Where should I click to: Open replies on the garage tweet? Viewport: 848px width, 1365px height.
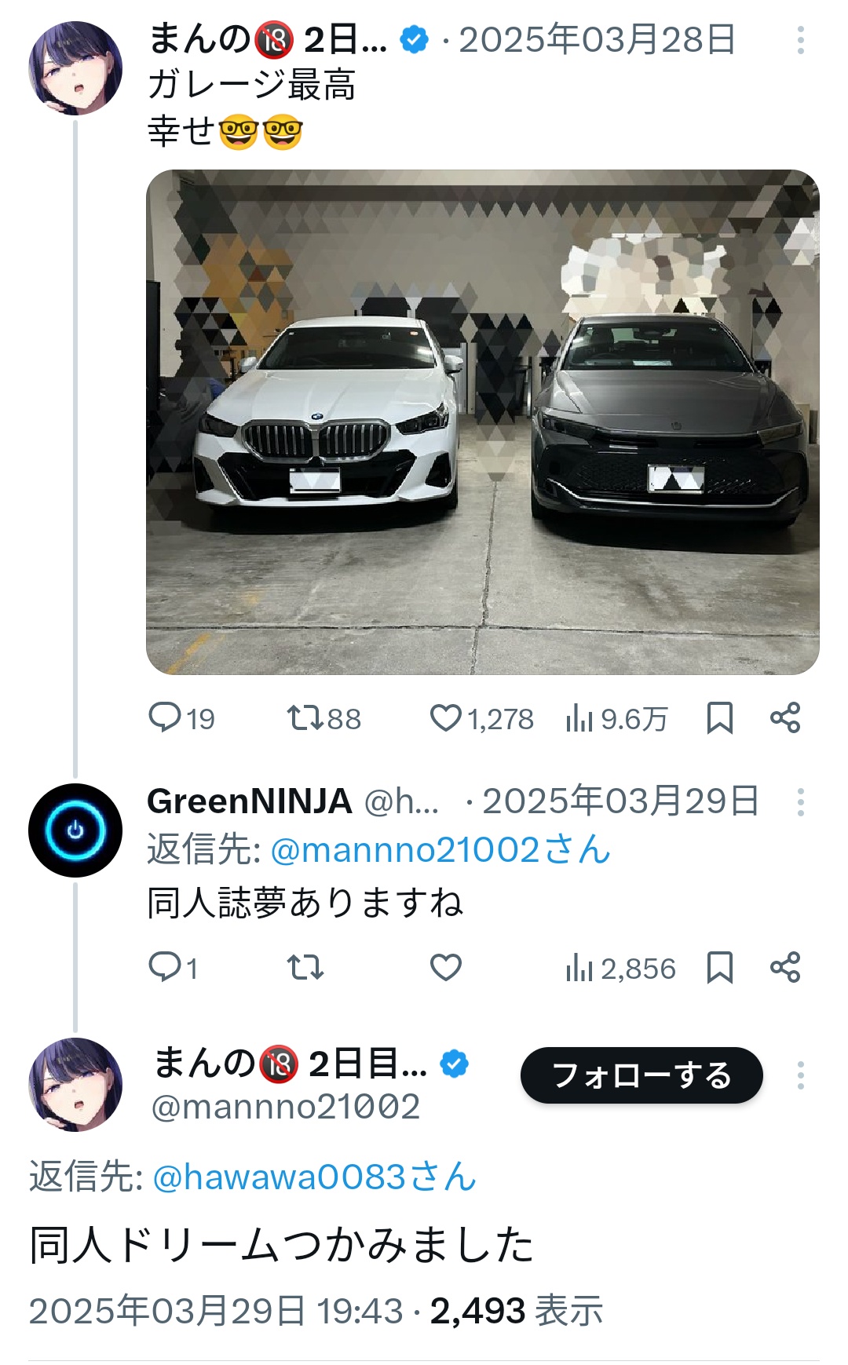pos(181,718)
